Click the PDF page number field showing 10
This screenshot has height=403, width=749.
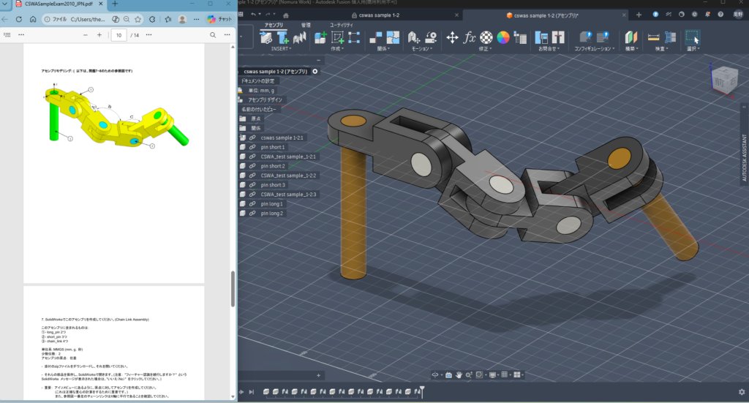click(x=118, y=34)
